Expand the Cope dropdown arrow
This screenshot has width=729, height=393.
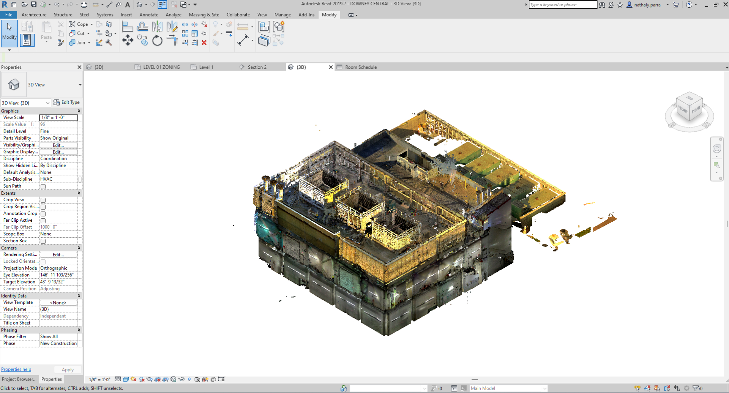[92, 24]
